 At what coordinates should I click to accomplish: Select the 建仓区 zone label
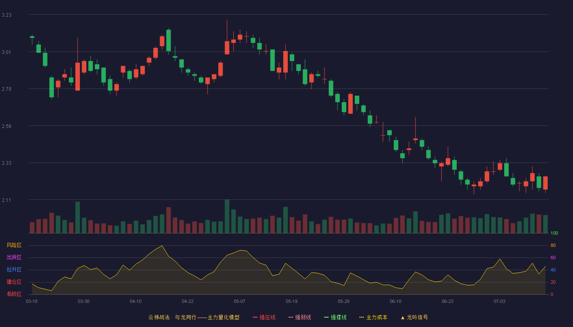pos(14,282)
